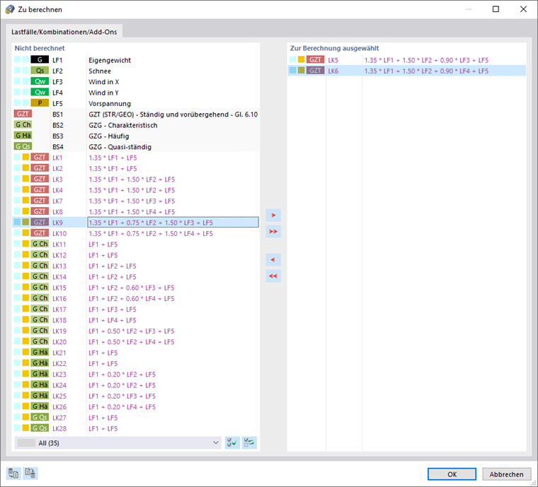Screen dimensions: 538x487
Task: Select LK13 LF1 + LF2 + LF5 row
Action: click(x=136, y=266)
